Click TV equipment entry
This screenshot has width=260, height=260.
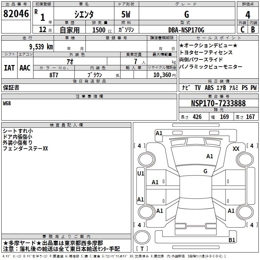click(x=198, y=87)
